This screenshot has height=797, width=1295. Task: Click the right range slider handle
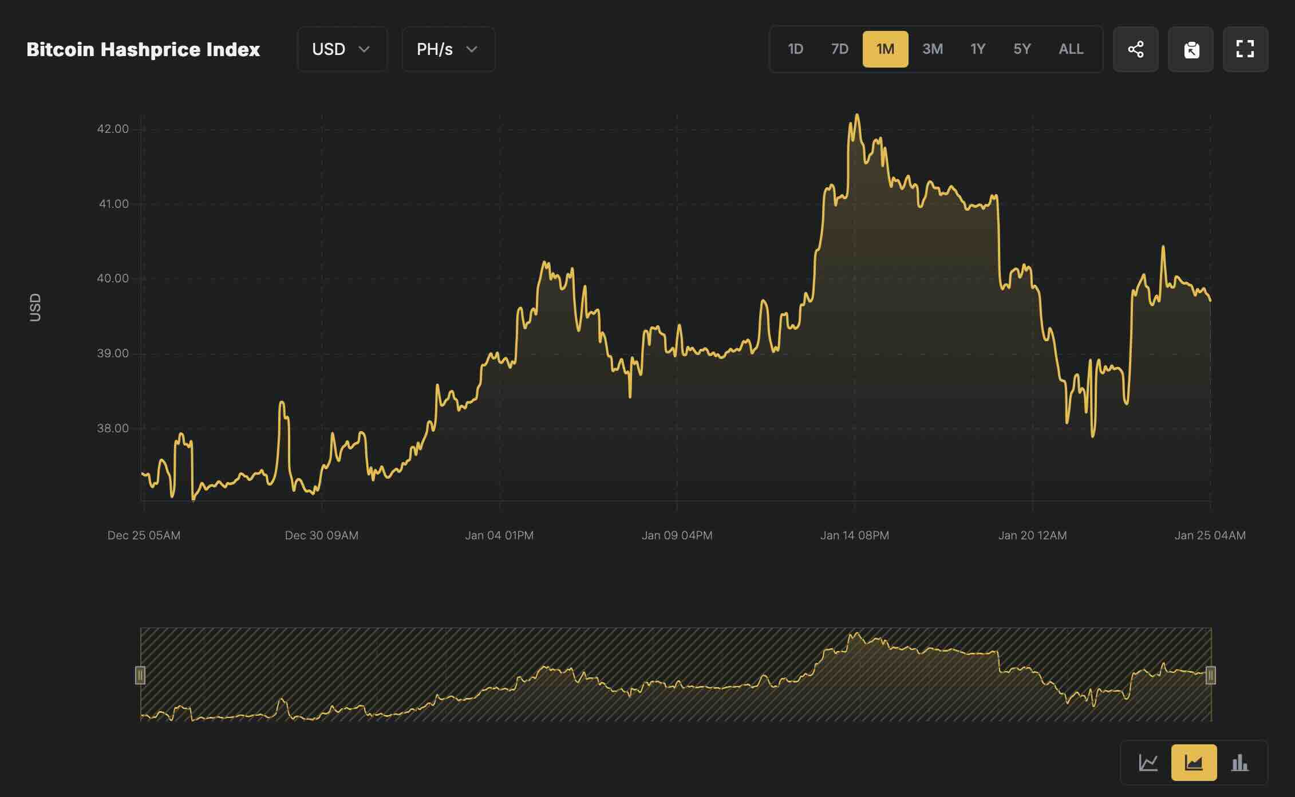click(1211, 675)
